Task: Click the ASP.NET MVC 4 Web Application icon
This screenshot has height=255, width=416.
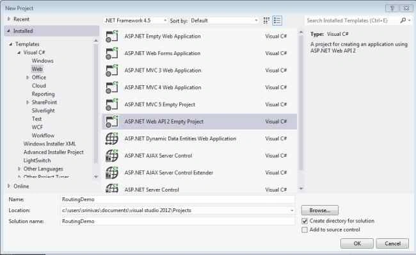Action: (112, 87)
